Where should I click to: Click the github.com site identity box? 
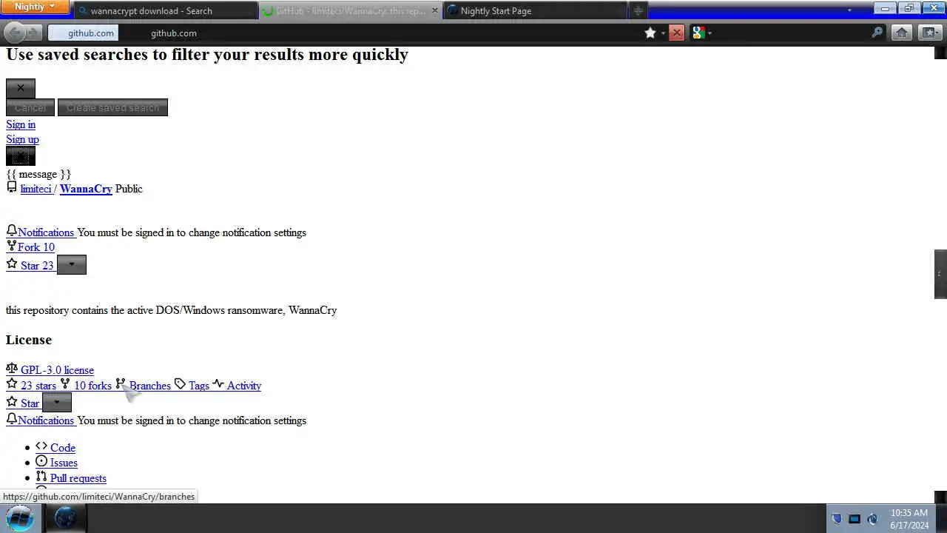(83, 33)
